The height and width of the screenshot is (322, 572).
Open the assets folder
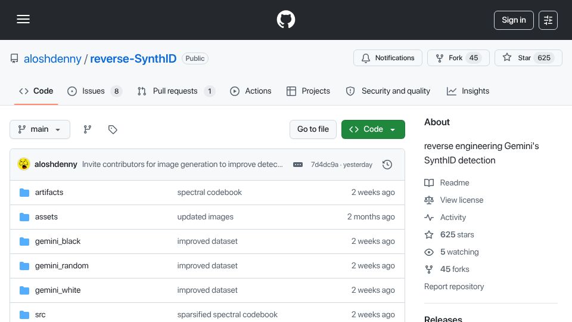pos(46,217)
